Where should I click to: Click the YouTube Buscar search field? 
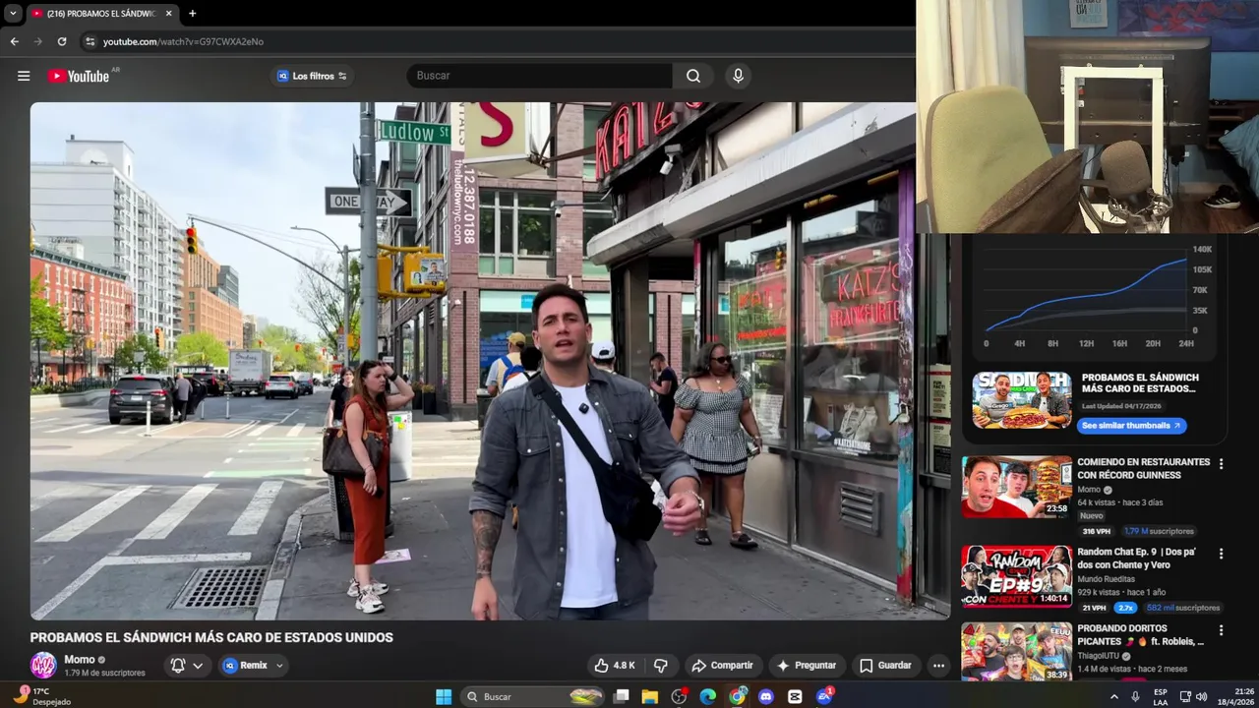pos(540,76)
